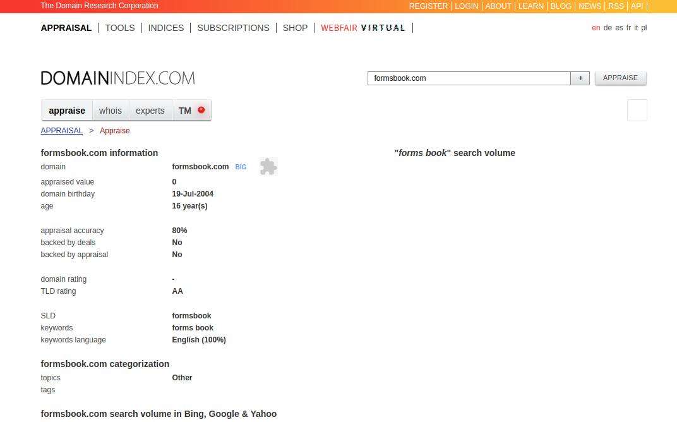677x422 pixels.
Task: Click the domain rating label
Action: 63,279
